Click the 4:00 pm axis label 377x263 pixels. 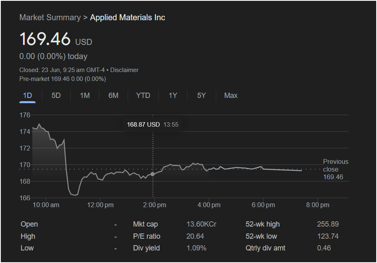209,205
